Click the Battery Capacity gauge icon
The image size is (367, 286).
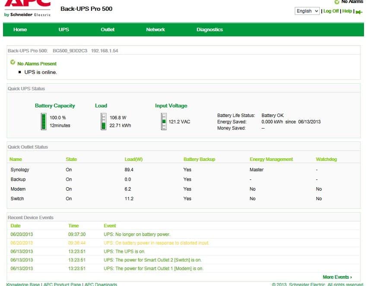[x=44, y=121]
